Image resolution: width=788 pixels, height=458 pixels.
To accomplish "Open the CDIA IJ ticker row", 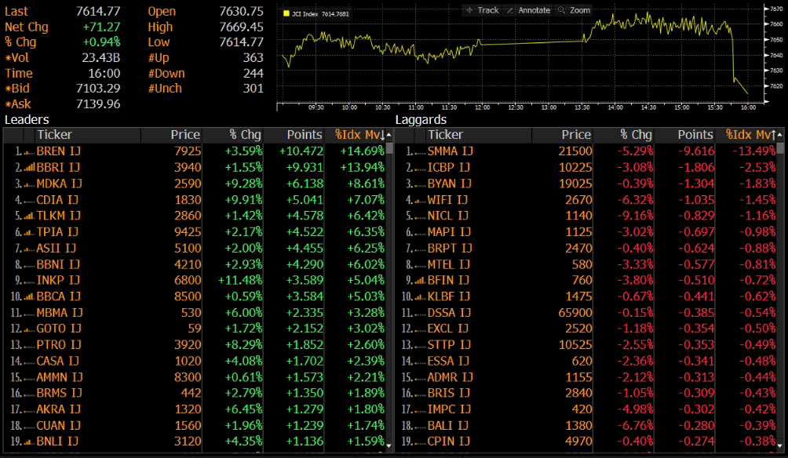I will (x=57, y=200).
